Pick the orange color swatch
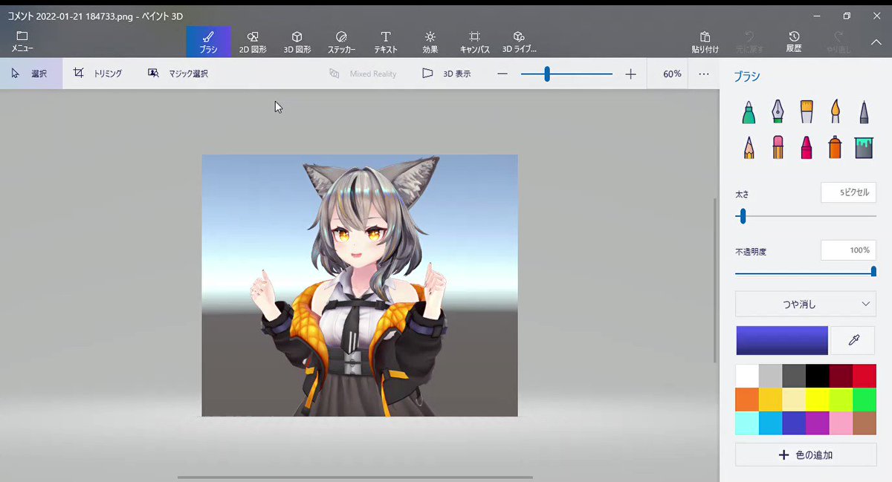 pos(747,400)
